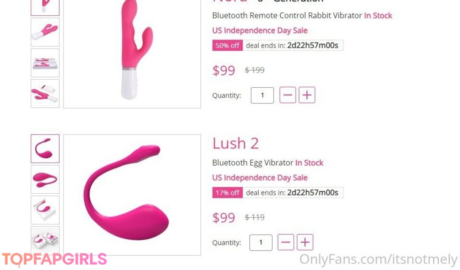Select Lush 2 thumbnail with two packages
The width and height of the screenshot is (460, 270).
click(x=45, y=238)
